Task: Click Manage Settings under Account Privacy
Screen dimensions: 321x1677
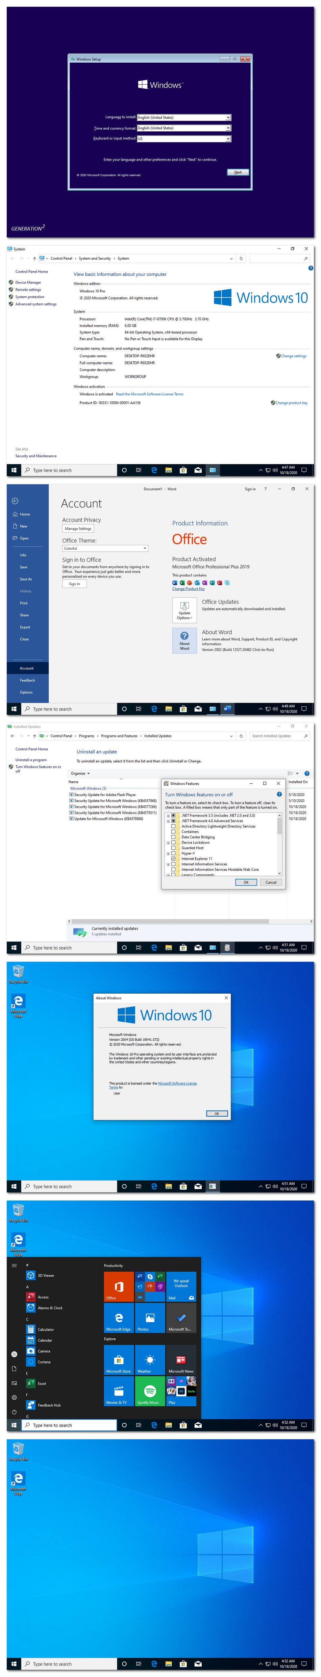Action: tap(78, 529)
